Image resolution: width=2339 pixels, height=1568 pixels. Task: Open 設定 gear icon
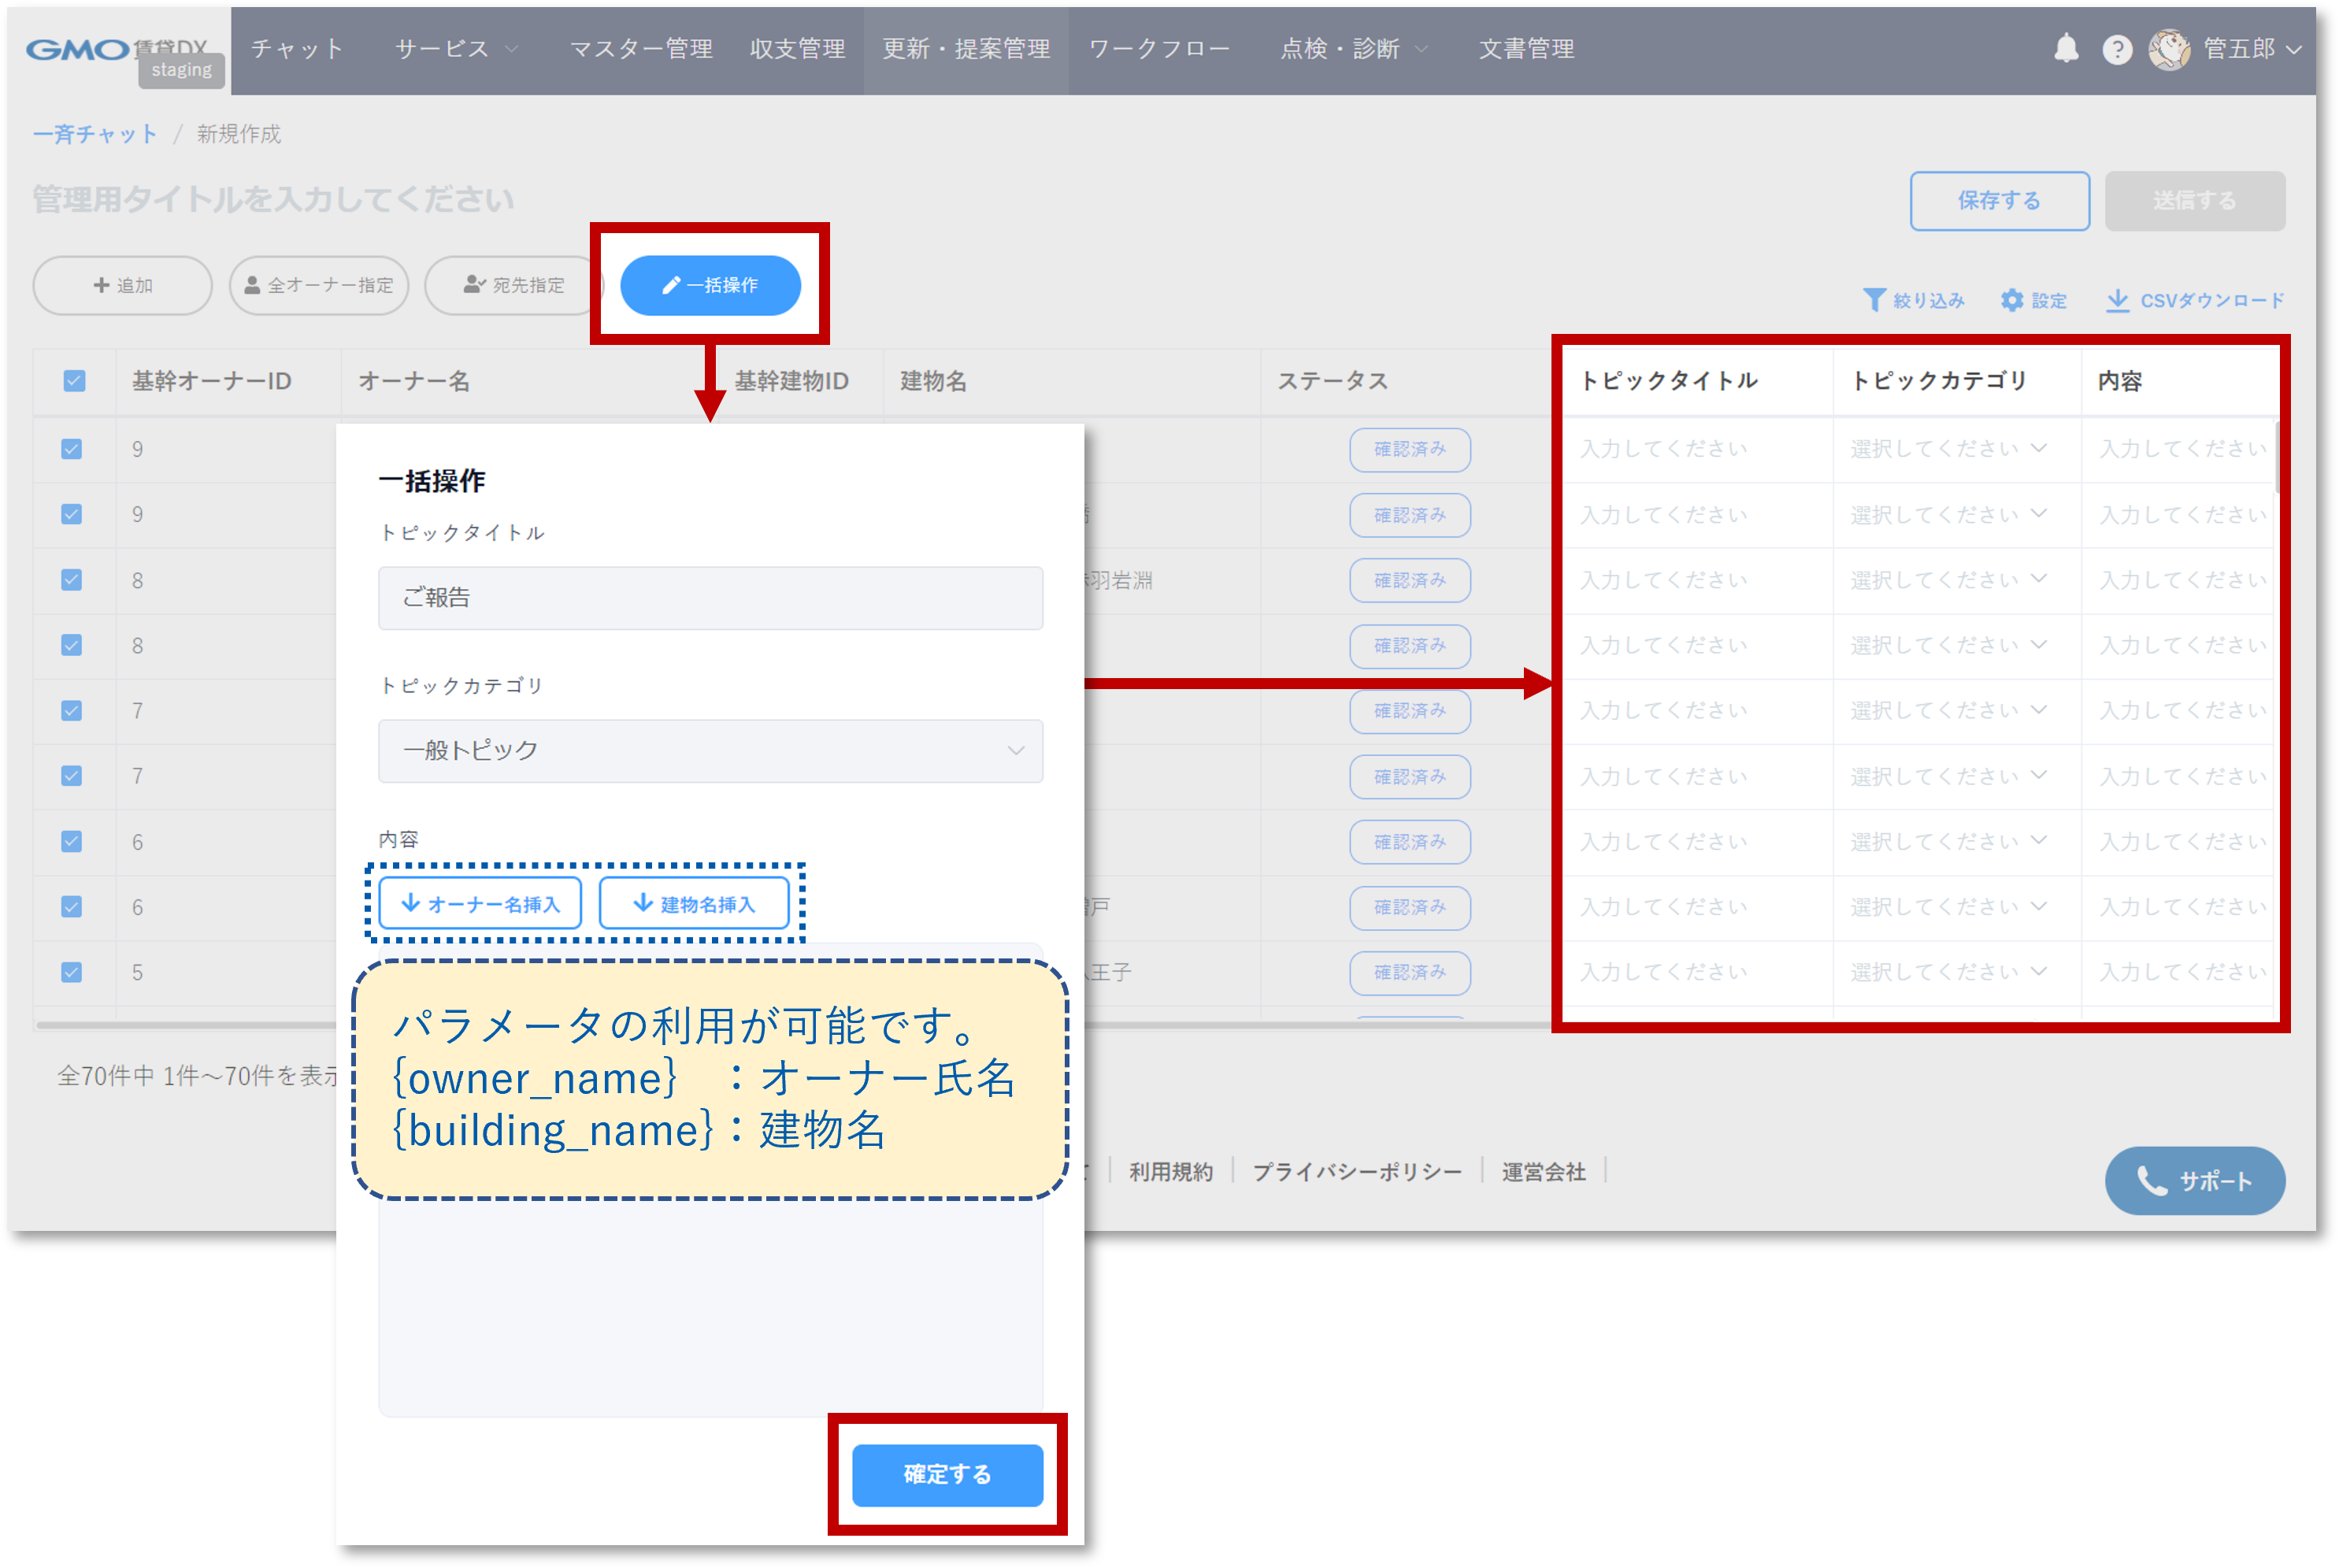pyautogui.click(x=2012, y=300)
